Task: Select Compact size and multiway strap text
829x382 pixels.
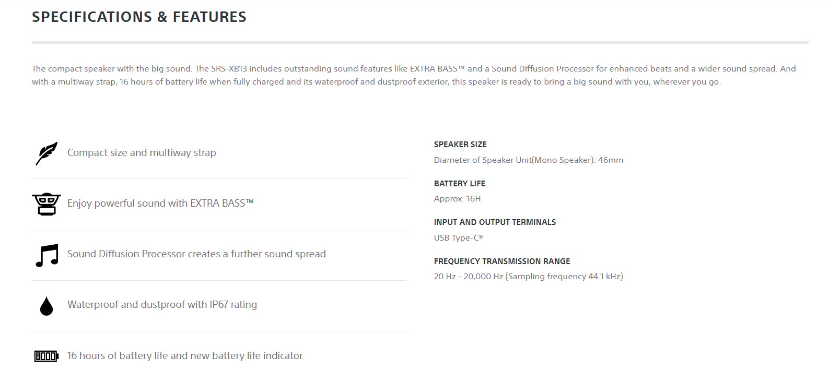Action: click(142, 153)
